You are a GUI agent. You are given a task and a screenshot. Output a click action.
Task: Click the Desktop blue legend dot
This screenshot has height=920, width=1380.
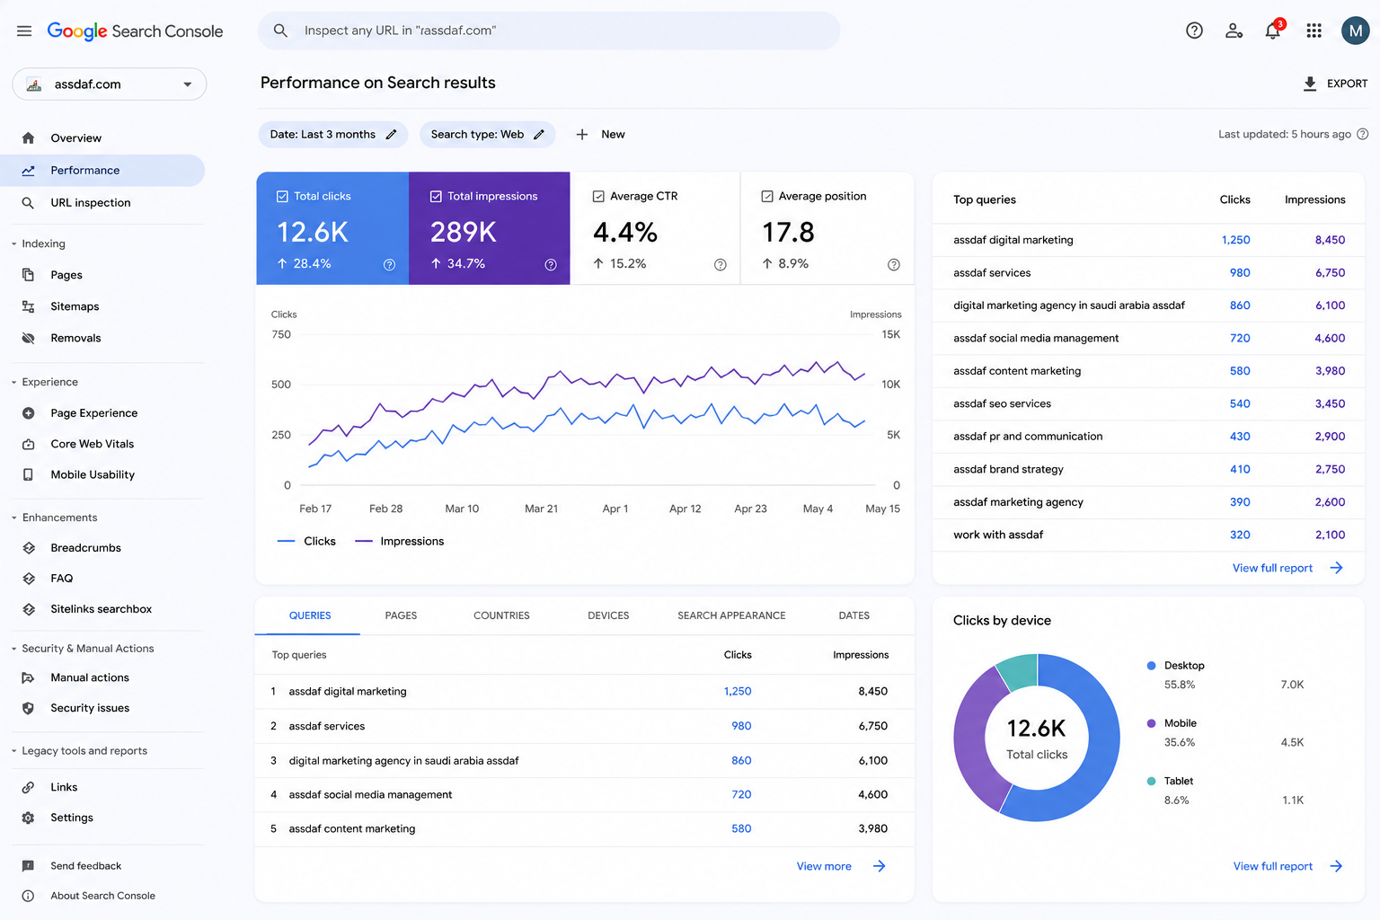coord(1151,666)
